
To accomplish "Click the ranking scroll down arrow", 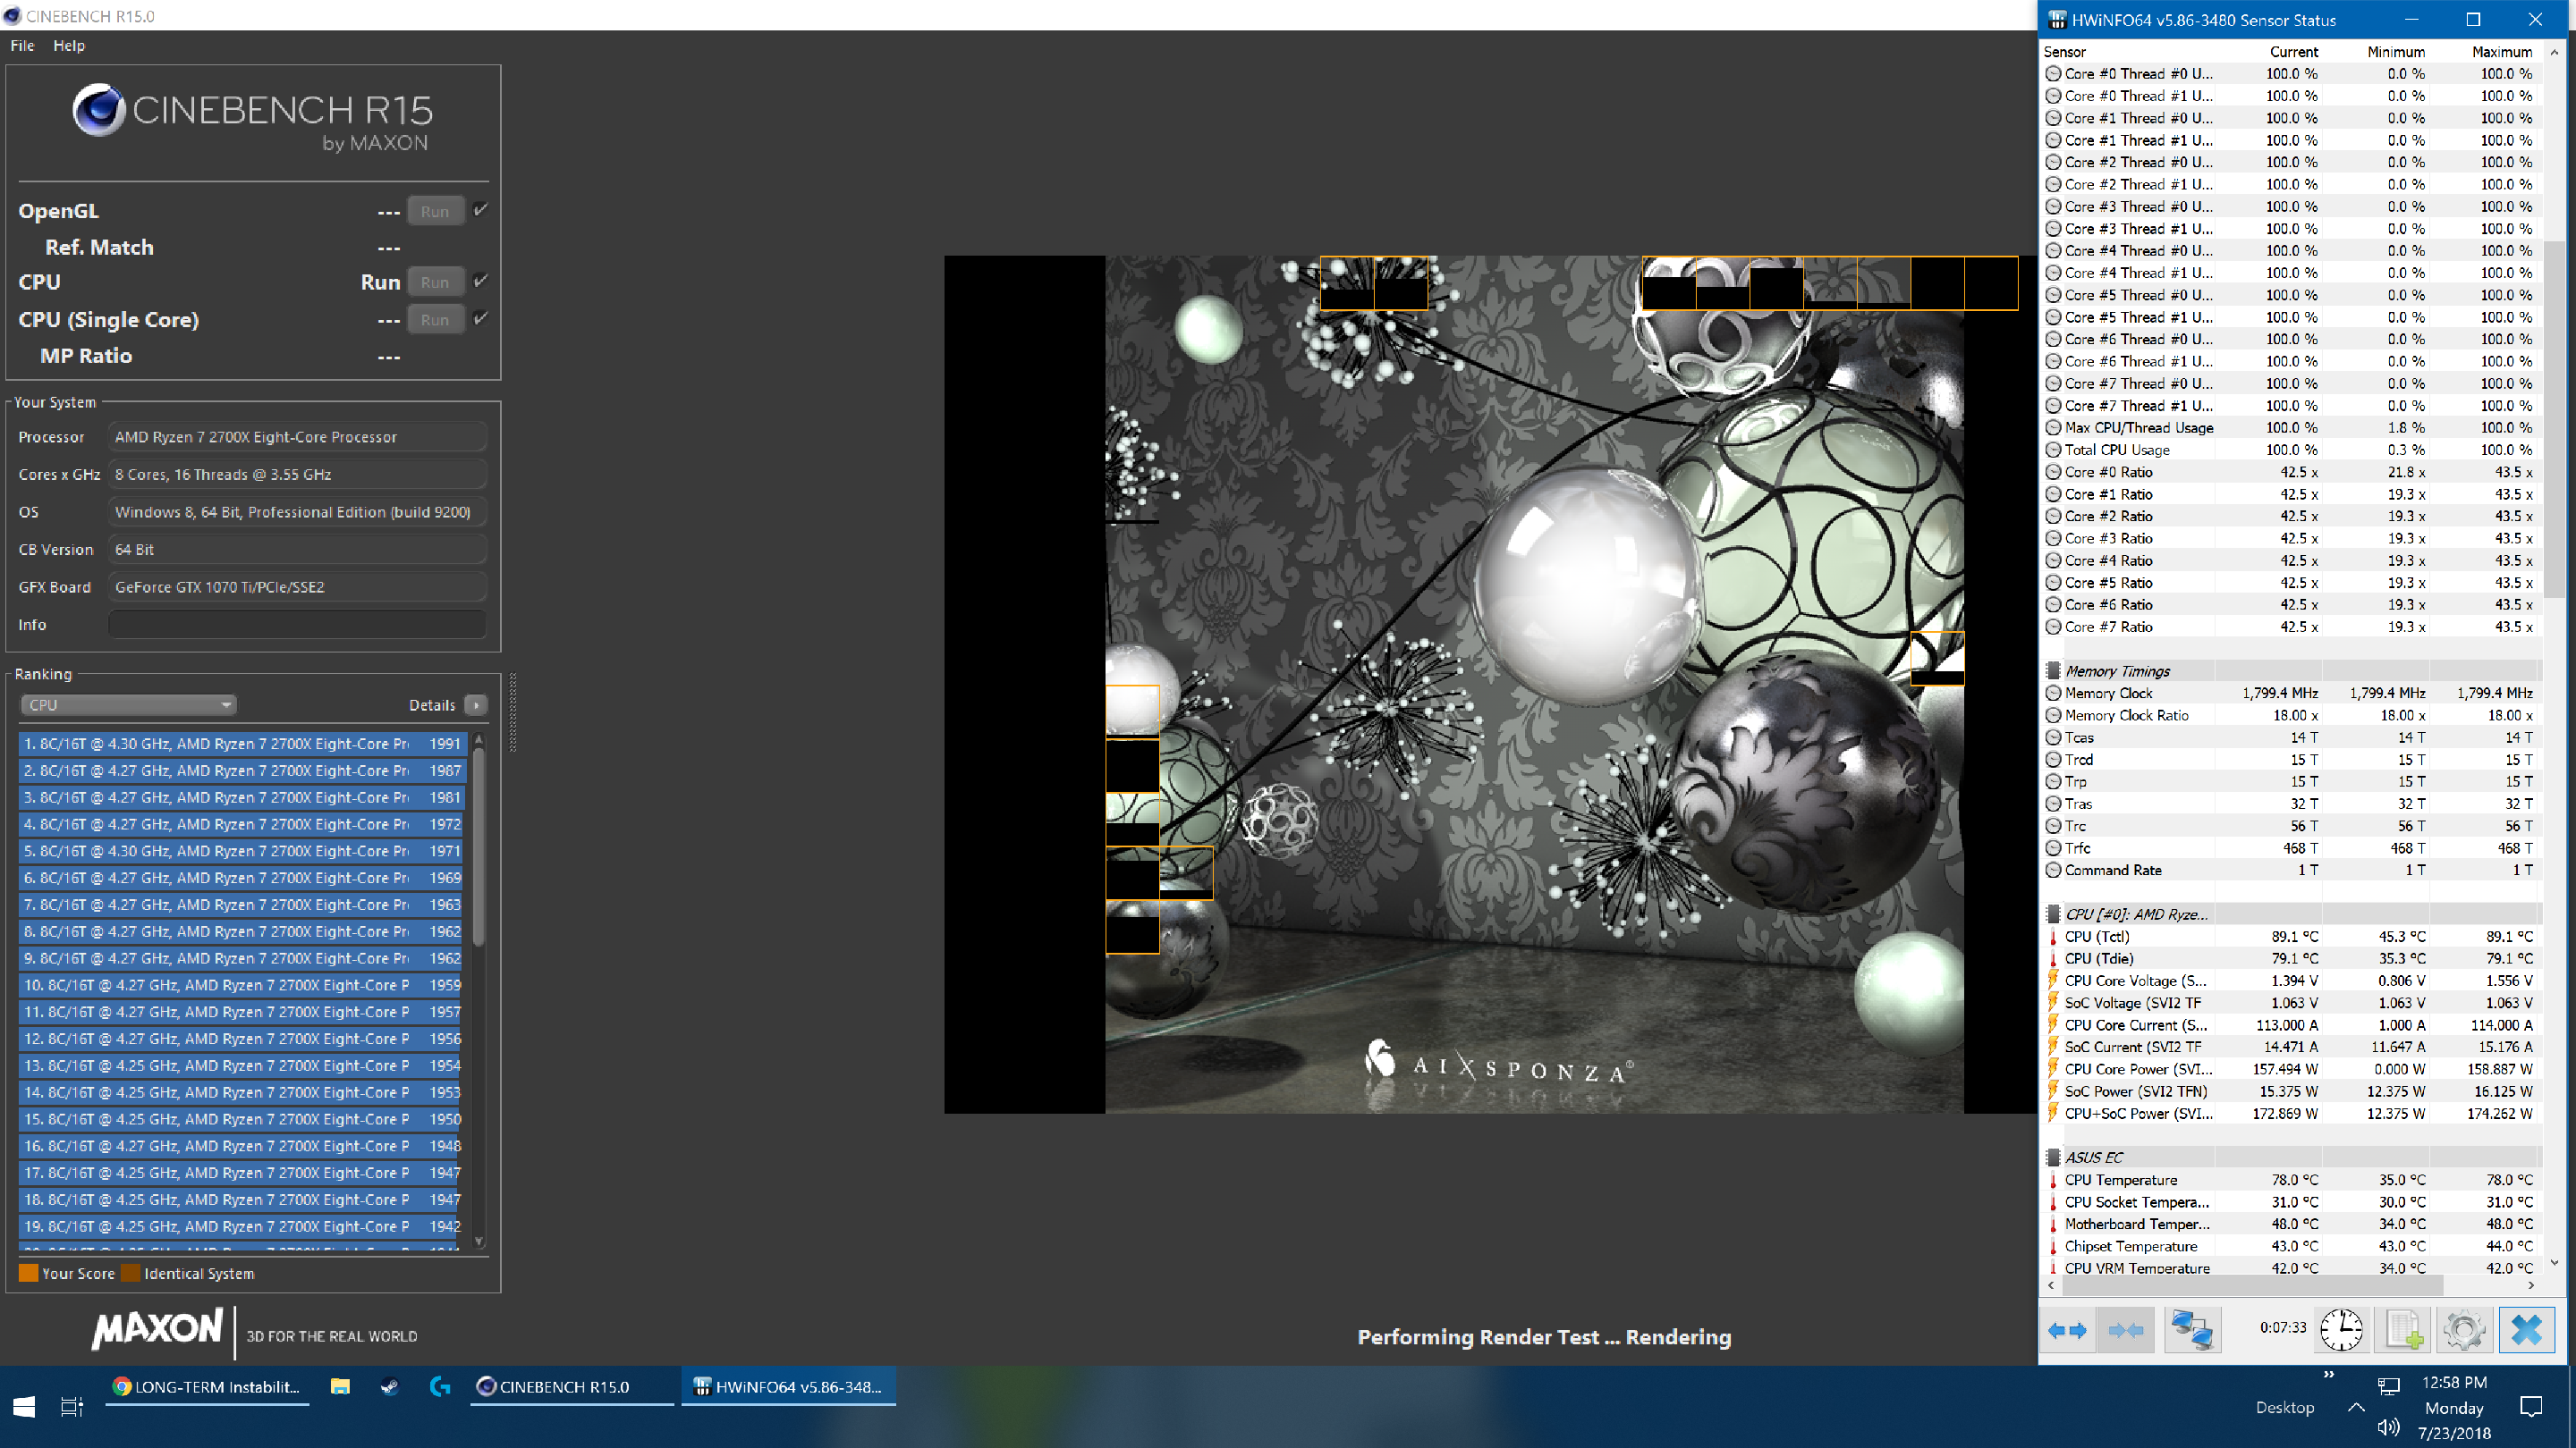I will click(x=479, y=1242).
